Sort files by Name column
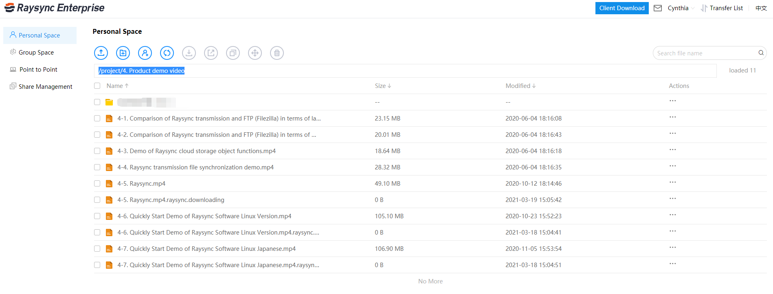Viewport: 773px width, 294px height. coord(118,86)
